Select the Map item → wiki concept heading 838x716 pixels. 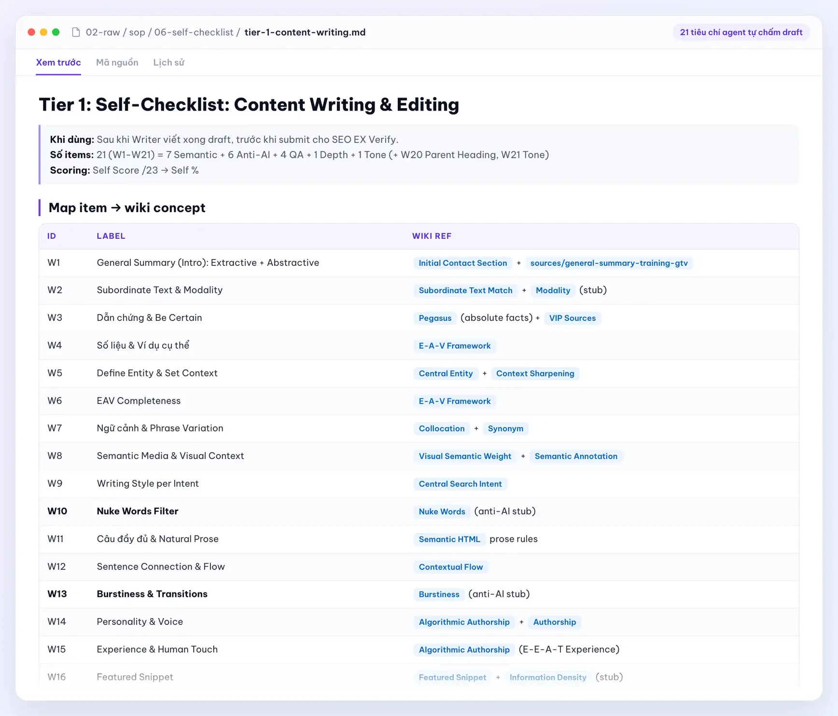tap(127, 207)
